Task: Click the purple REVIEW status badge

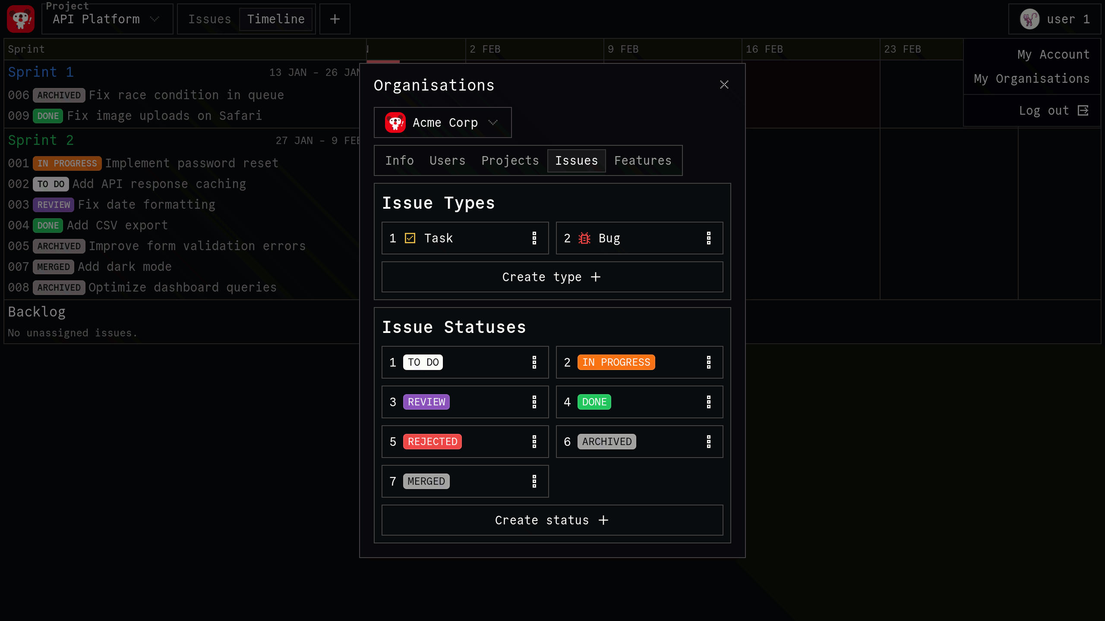Action: (426, 402)
